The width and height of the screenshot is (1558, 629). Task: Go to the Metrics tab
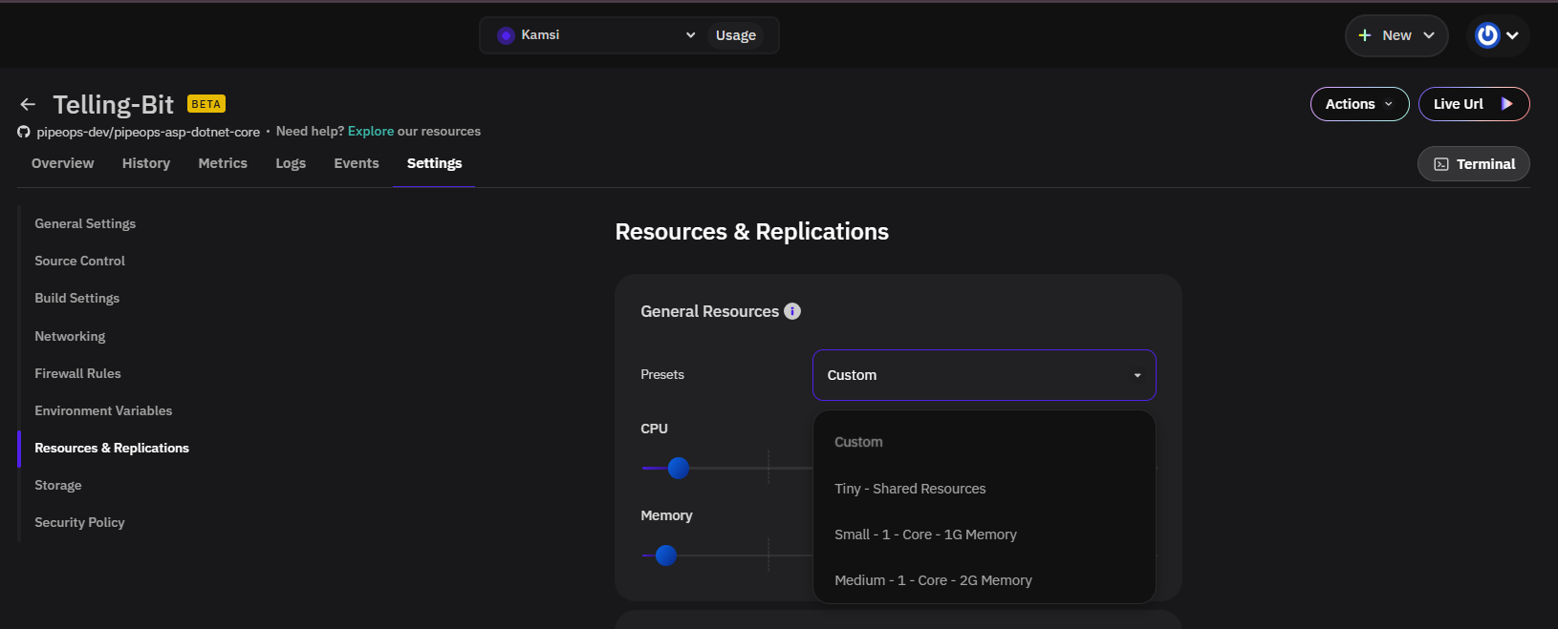point(223,163)
